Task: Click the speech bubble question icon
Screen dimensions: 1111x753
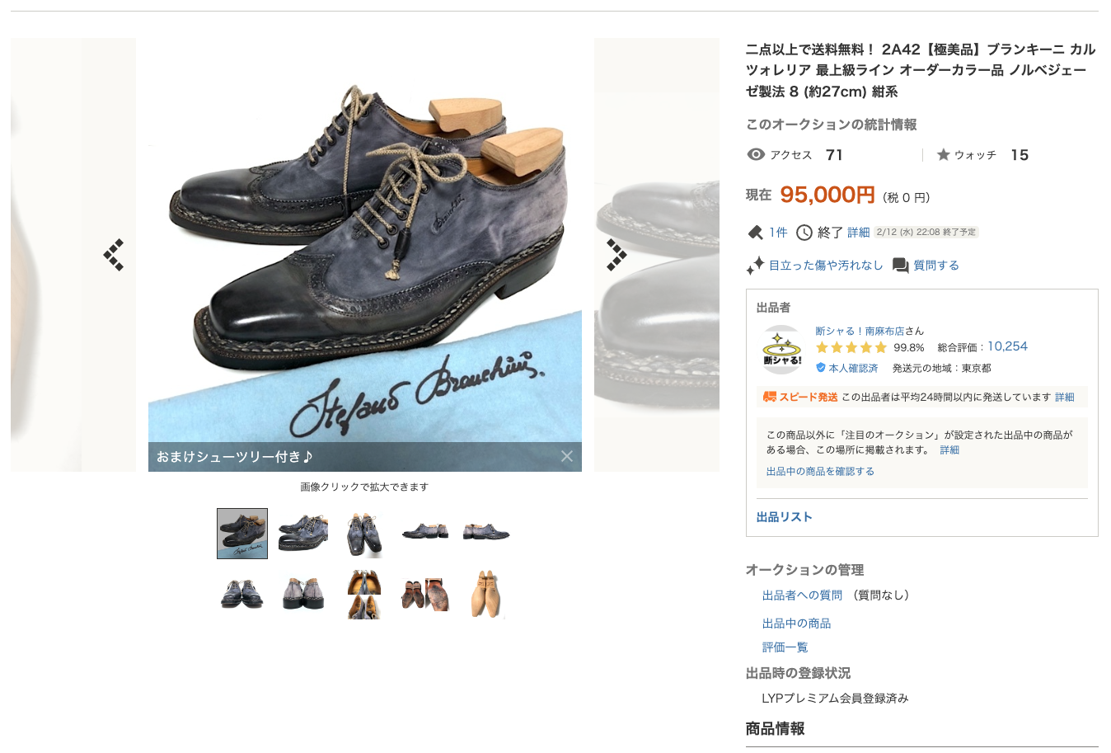Action: [x=901, y=266]
